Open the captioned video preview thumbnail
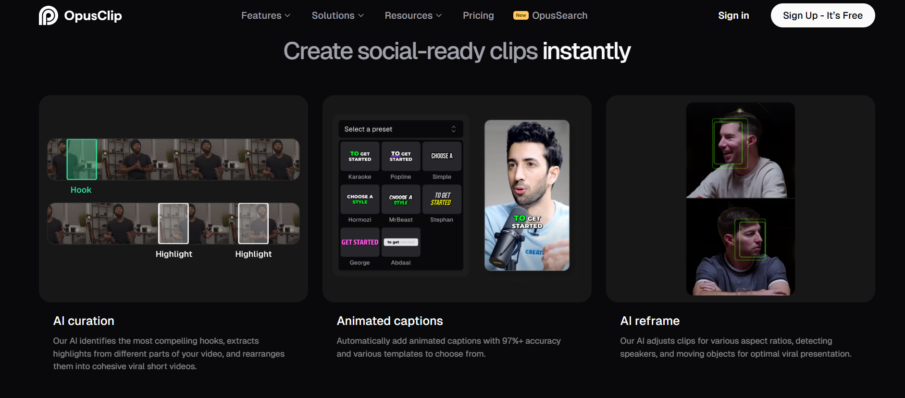Viewport: 905px width, 398px height. click(x=527, y=195)
